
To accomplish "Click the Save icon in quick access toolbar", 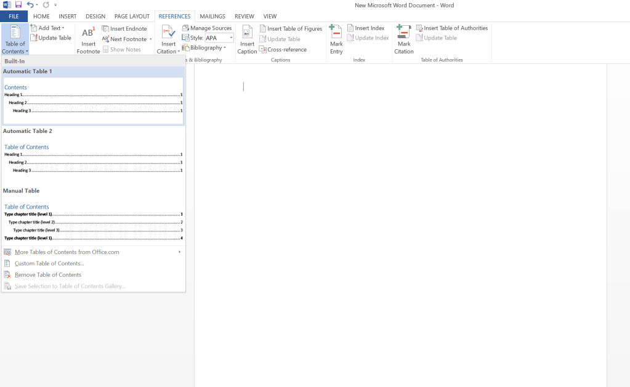I will (18, 5).
